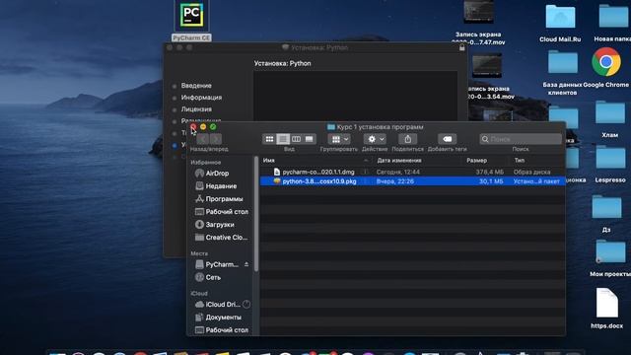Select the python-3.8...osx10.9.pkg file
This screenshot has width=631, height=355.
tap(412, 181)
